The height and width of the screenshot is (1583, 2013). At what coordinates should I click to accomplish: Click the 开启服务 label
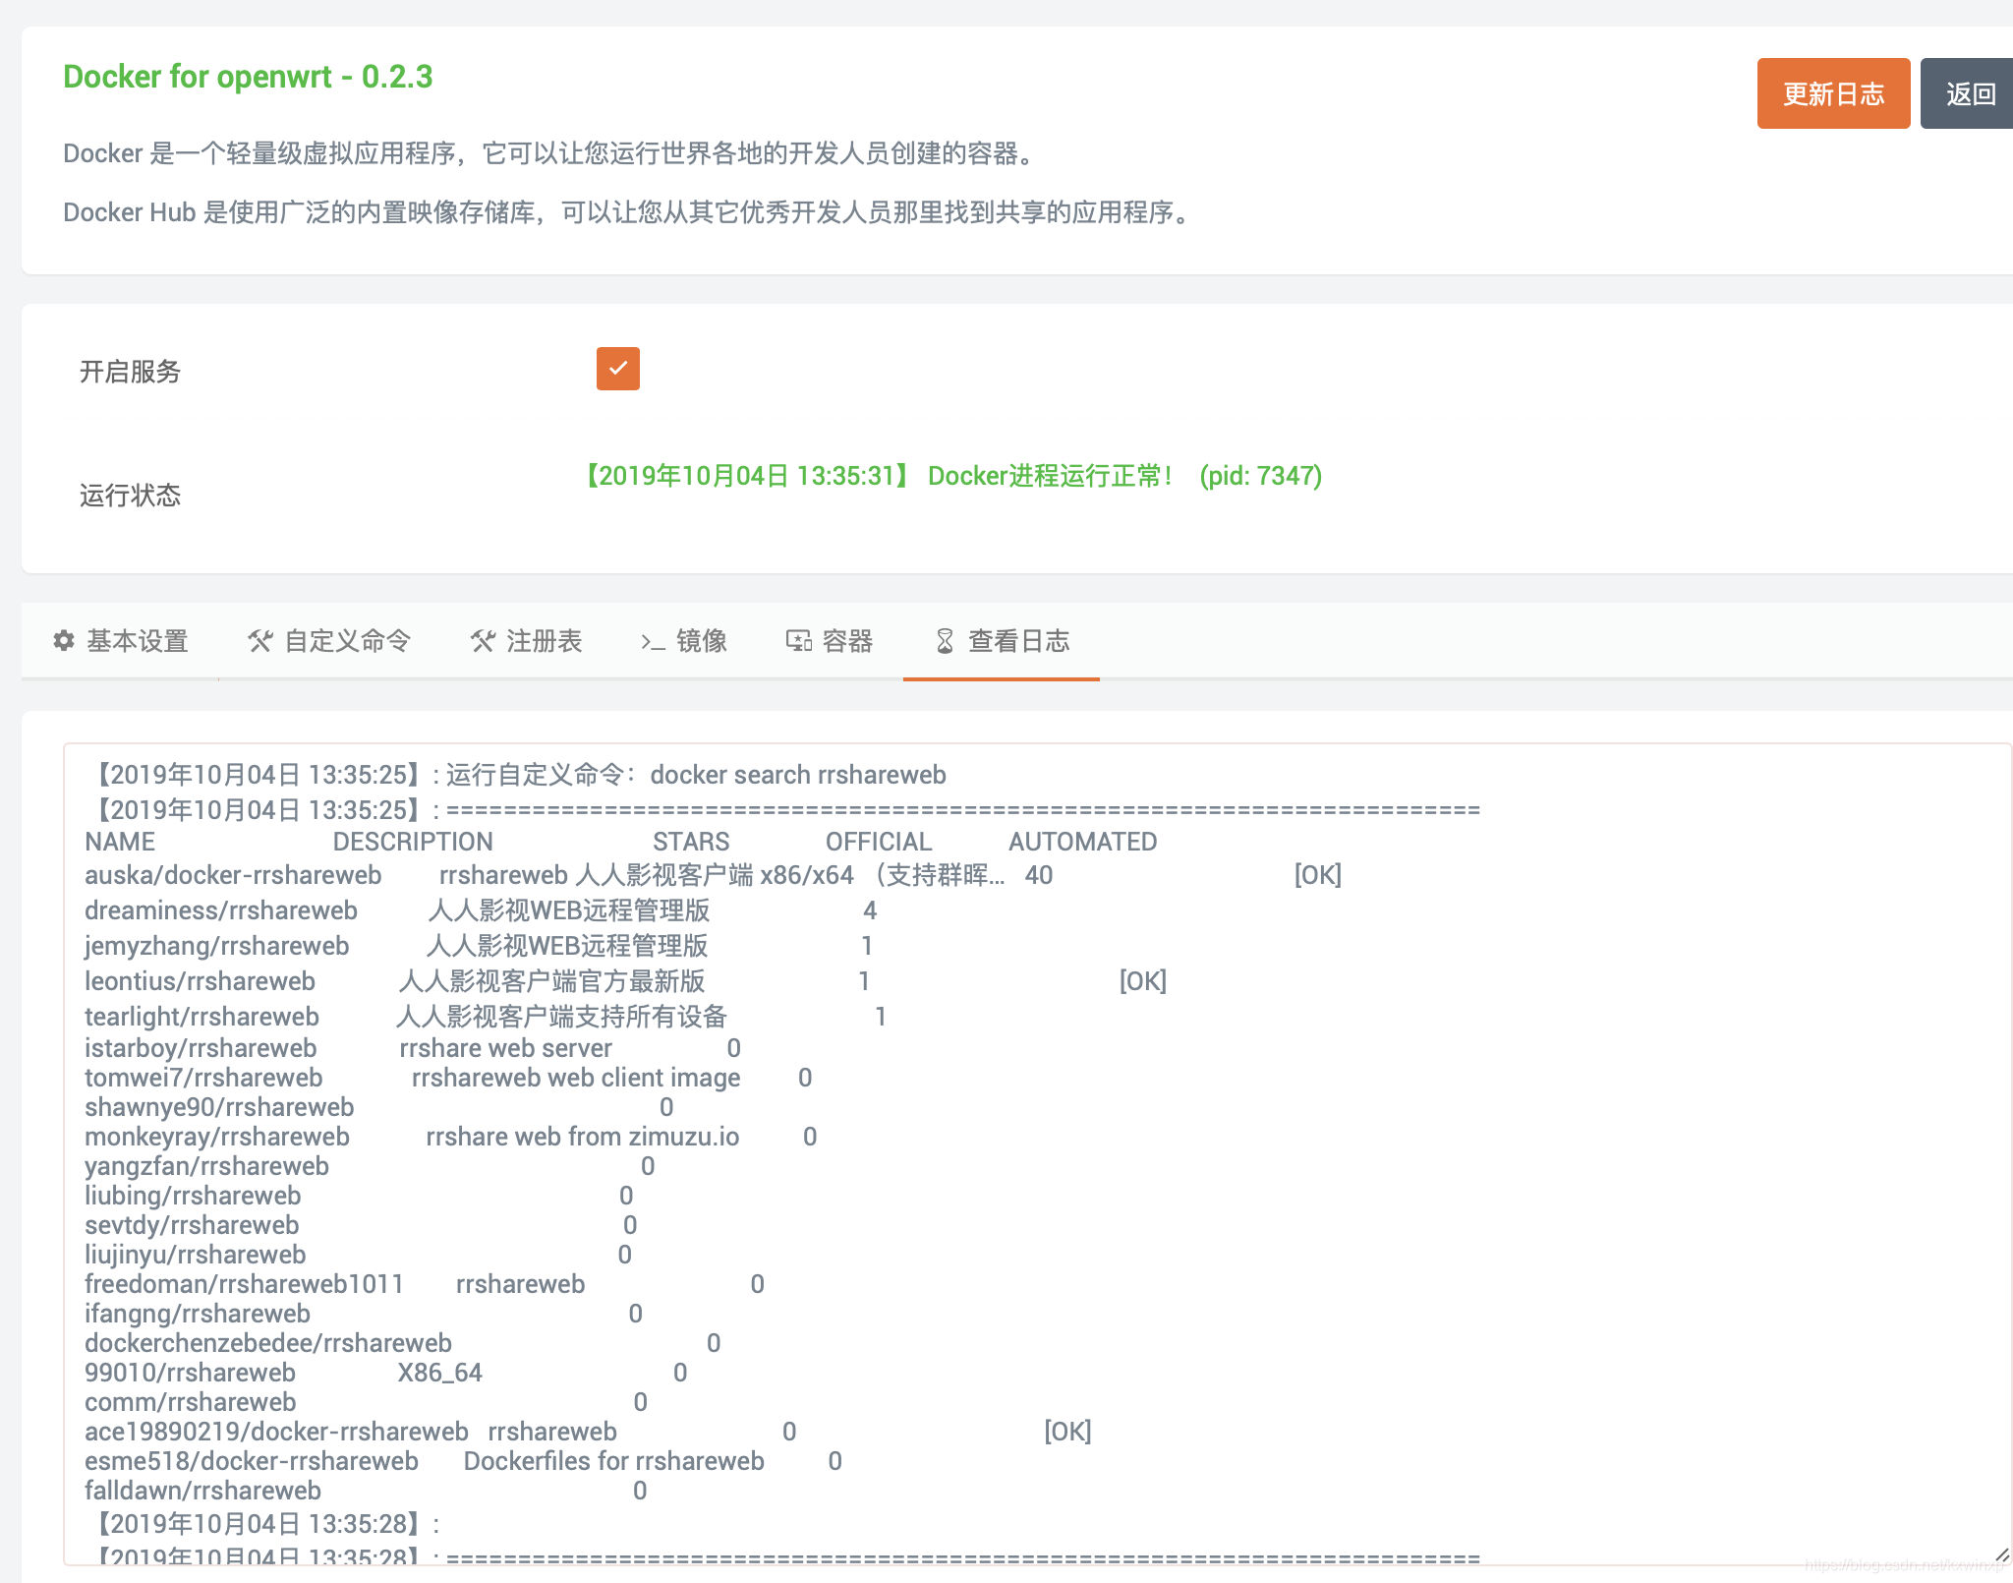[x=130, y=372]
